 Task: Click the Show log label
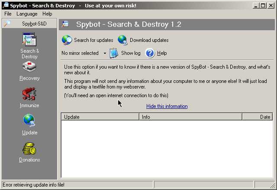(x=131, y=53)
